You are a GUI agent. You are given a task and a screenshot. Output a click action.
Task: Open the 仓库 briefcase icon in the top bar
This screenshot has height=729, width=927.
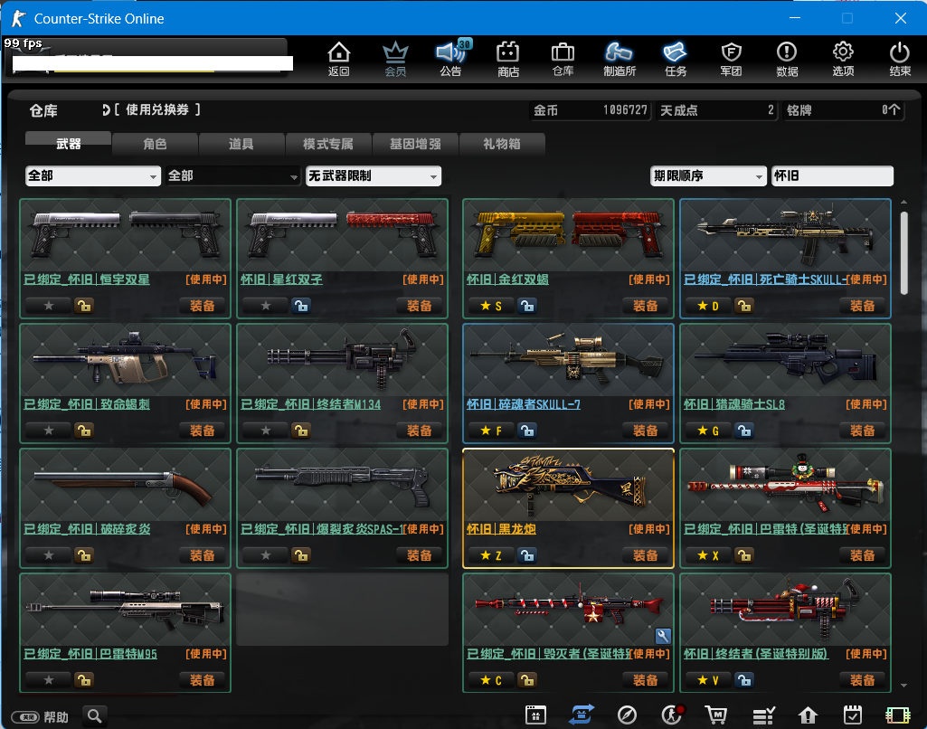[x=563, y=59]
